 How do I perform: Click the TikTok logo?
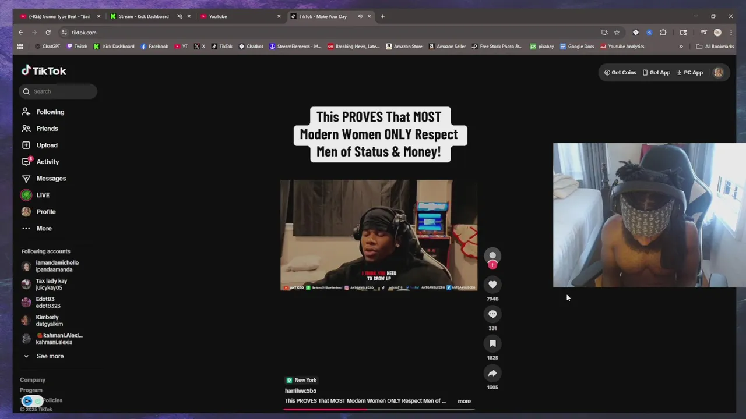click(44, 71)
